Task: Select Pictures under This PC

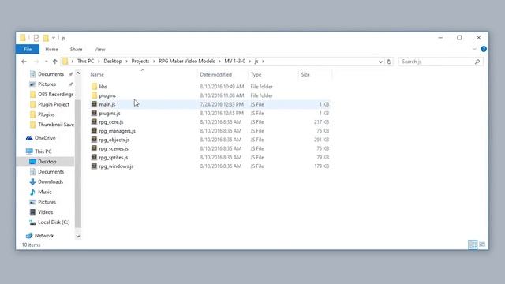Action: click(x=47, y=202)
